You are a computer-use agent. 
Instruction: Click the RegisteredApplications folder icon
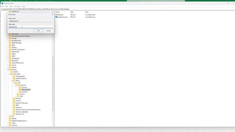click(x=10, y=121)
